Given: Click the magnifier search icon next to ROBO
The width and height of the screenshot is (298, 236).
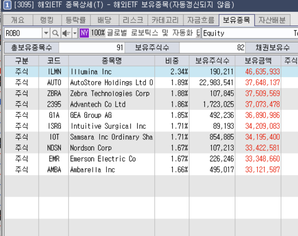Looking at the screenshot, I should coord(55,33).
